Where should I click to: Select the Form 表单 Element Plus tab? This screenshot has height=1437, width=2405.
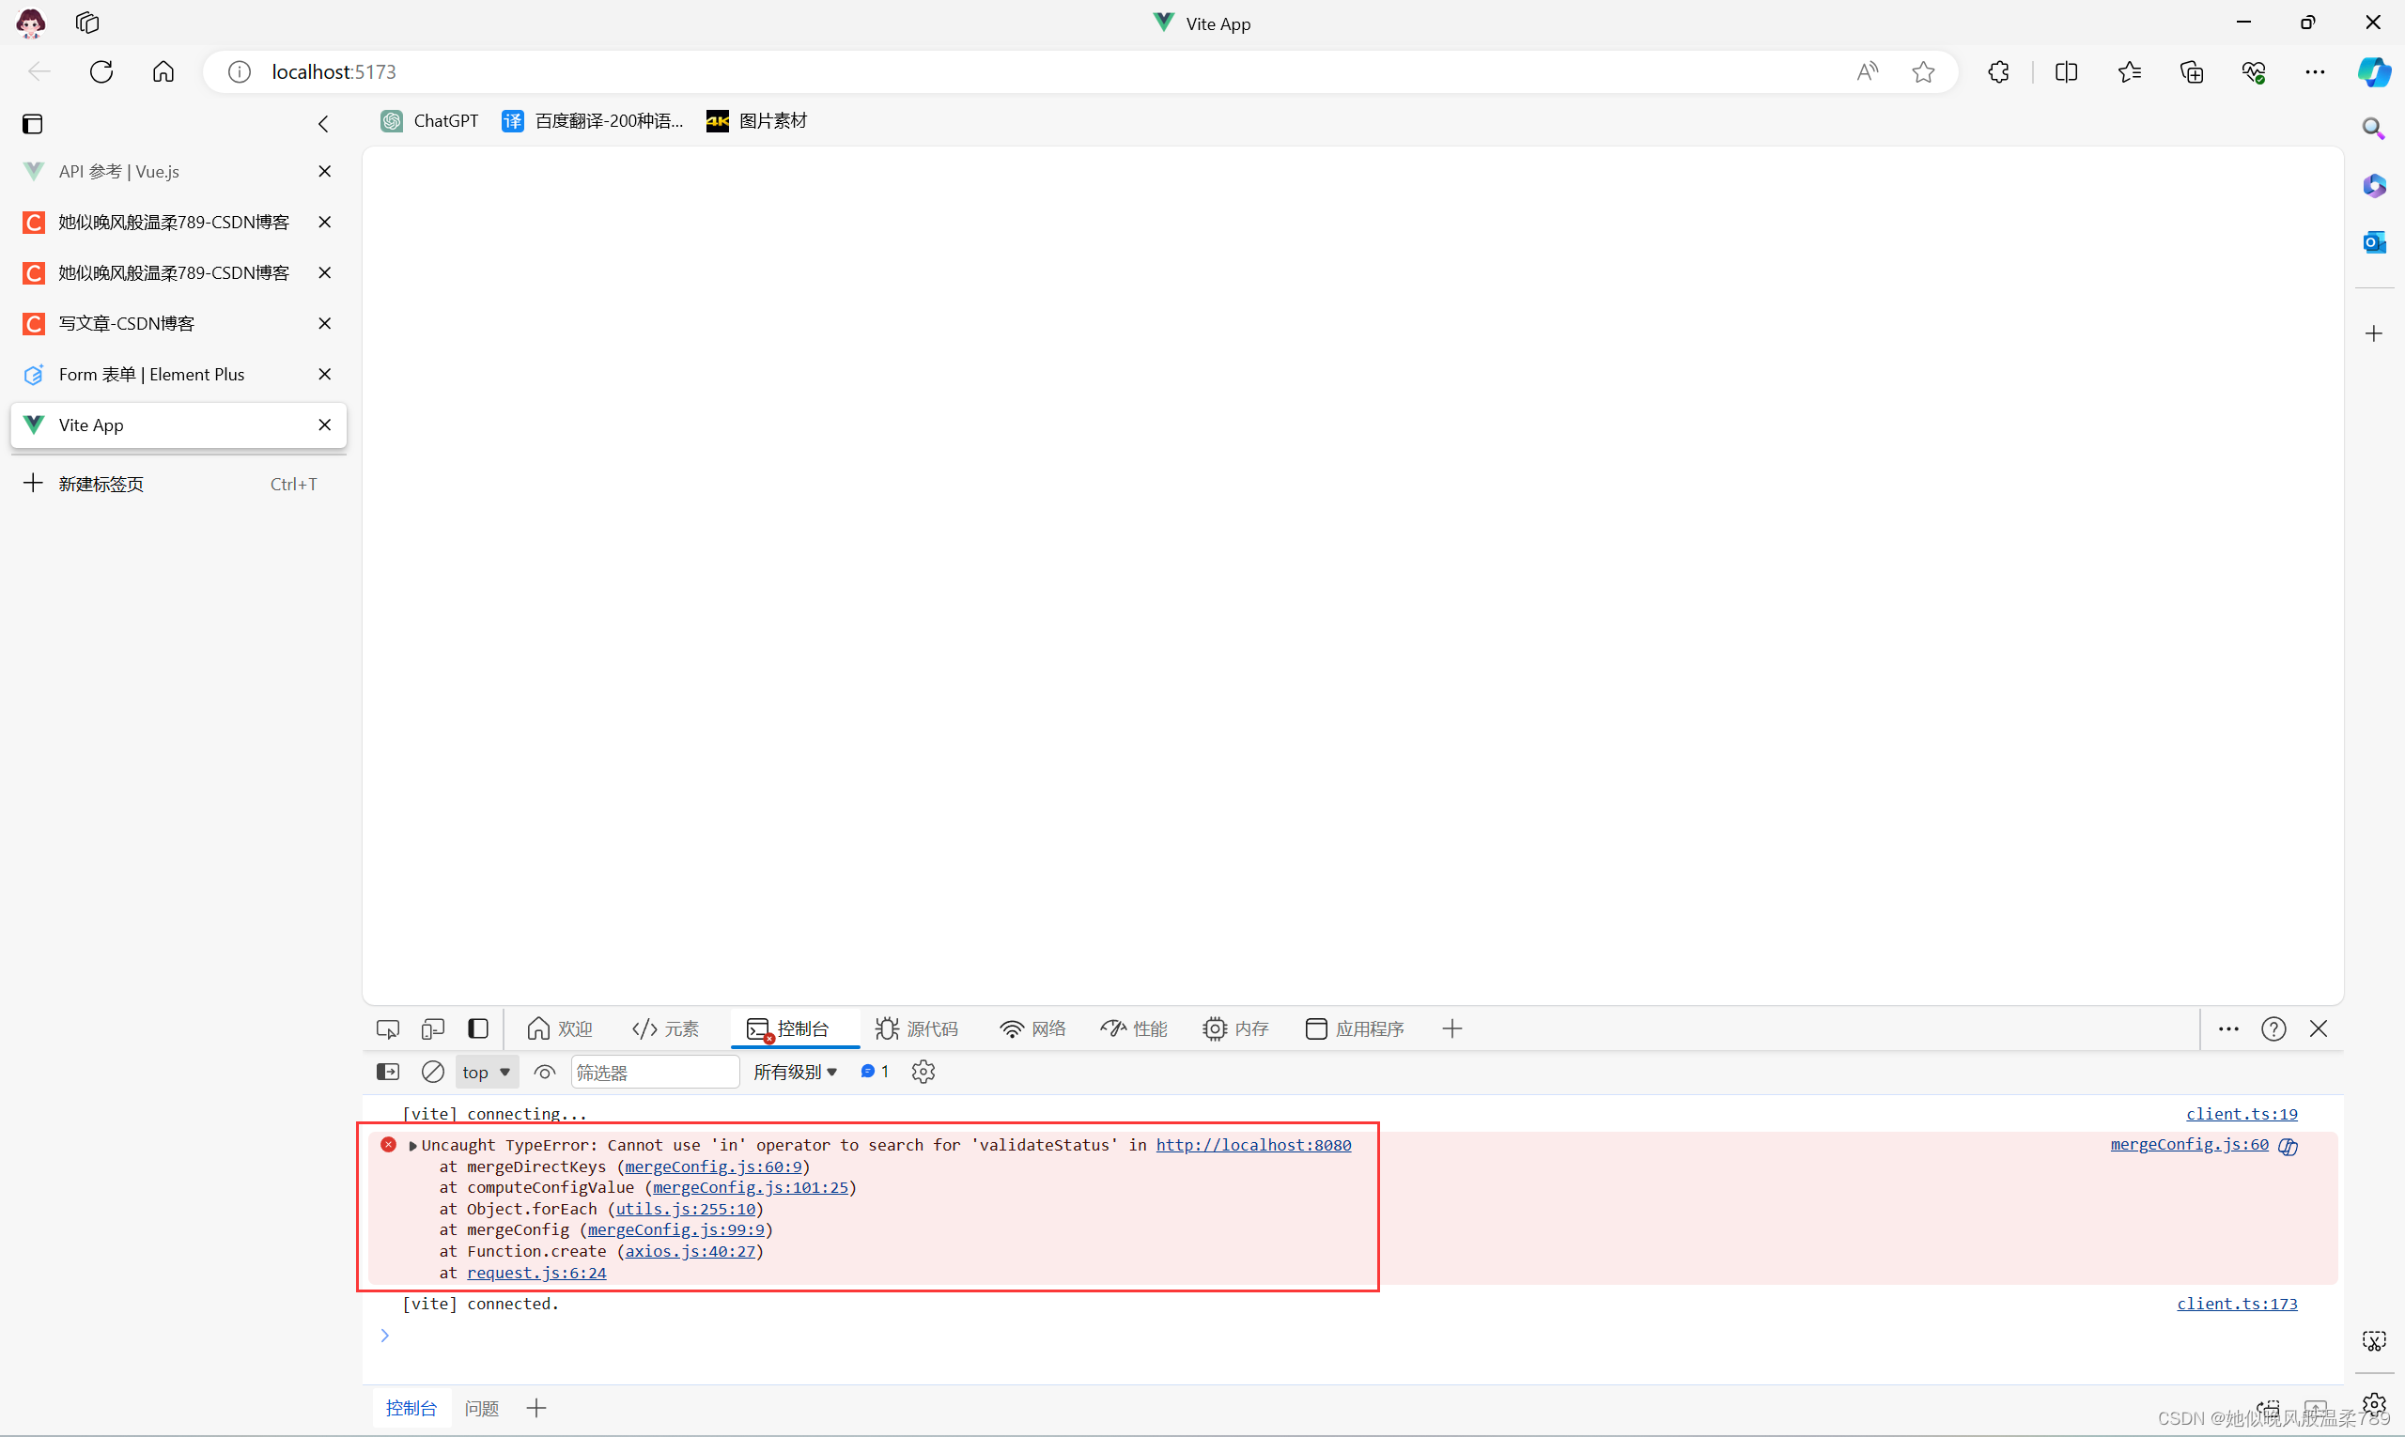pos(151,374)
